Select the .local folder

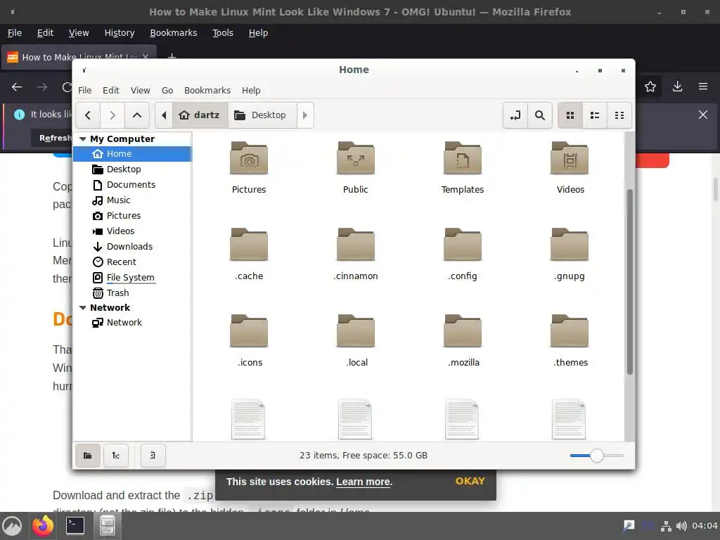(x=355, y=331)
